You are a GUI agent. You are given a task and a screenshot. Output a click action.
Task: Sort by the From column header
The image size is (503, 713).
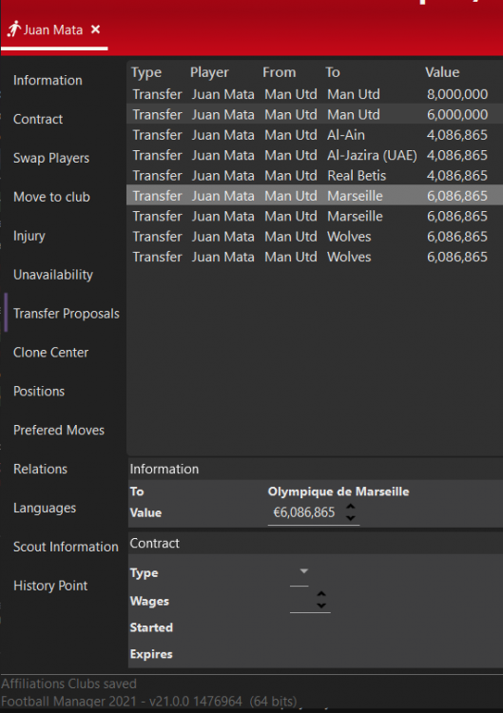pyautogui.click(x=280, y=72)
